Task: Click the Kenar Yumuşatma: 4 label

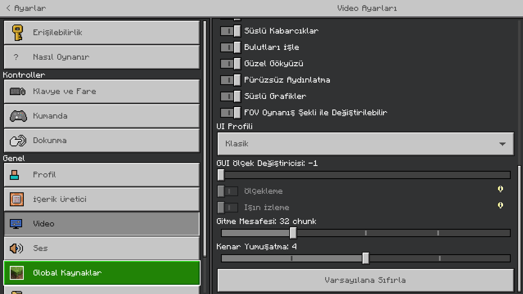Action: click(x=257, y=247)
